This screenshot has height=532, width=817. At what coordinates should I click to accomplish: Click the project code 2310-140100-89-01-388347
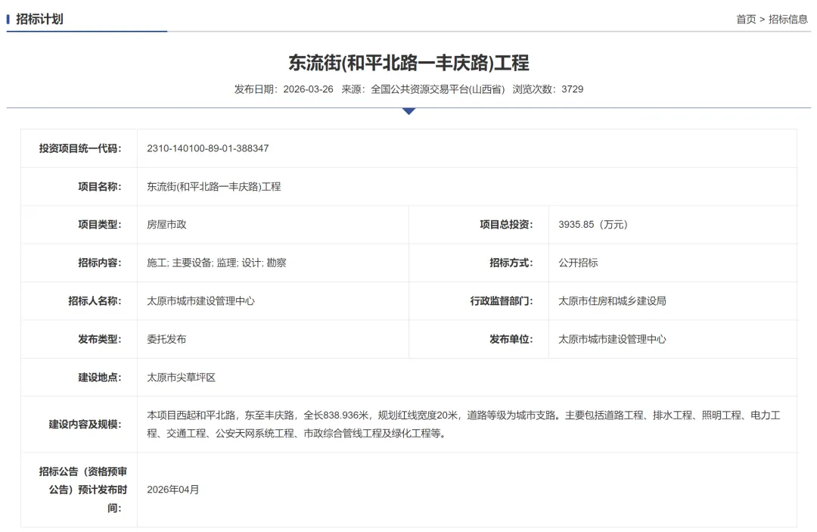pyautogui.click(x=208, y=148)
